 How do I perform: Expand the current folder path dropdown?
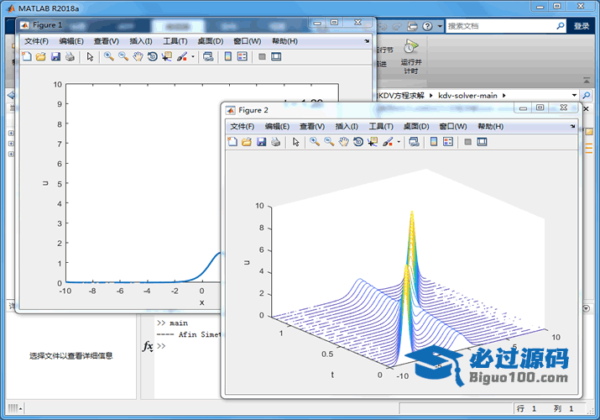574,96
